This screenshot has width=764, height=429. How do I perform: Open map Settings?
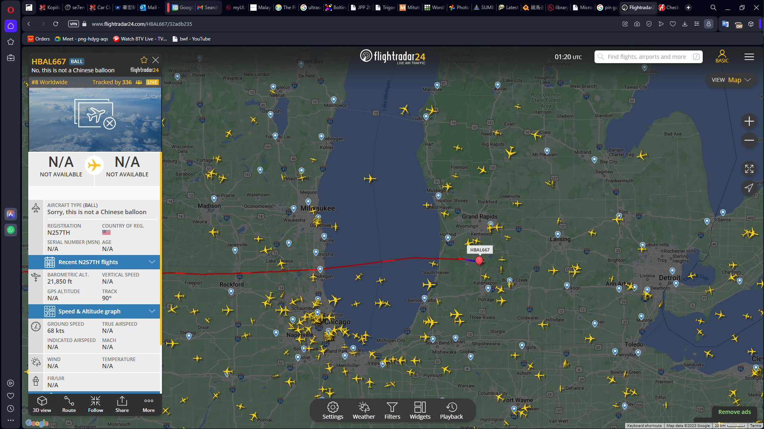tap(333, 410)
